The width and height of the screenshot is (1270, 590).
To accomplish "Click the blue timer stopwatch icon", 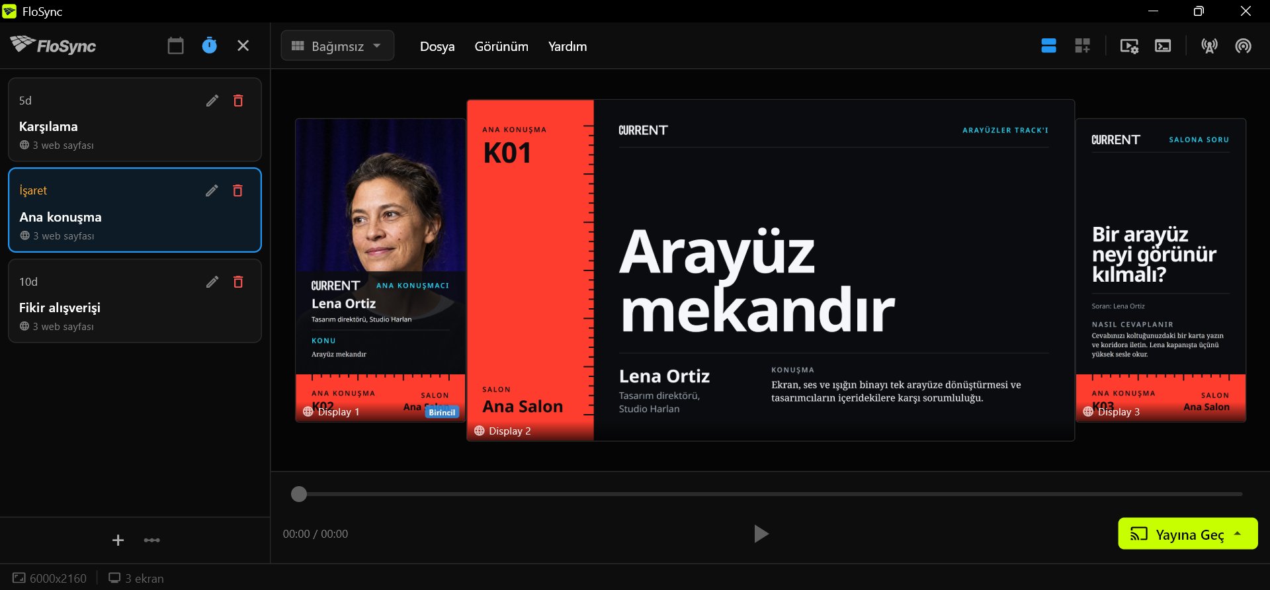I will [209, 46].
